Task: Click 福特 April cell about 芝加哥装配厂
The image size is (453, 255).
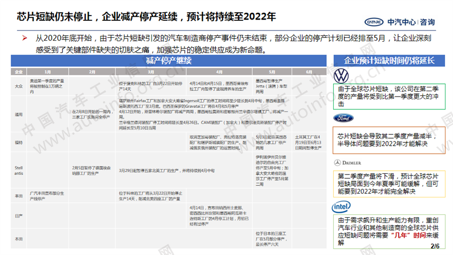Action: point(219,142)
